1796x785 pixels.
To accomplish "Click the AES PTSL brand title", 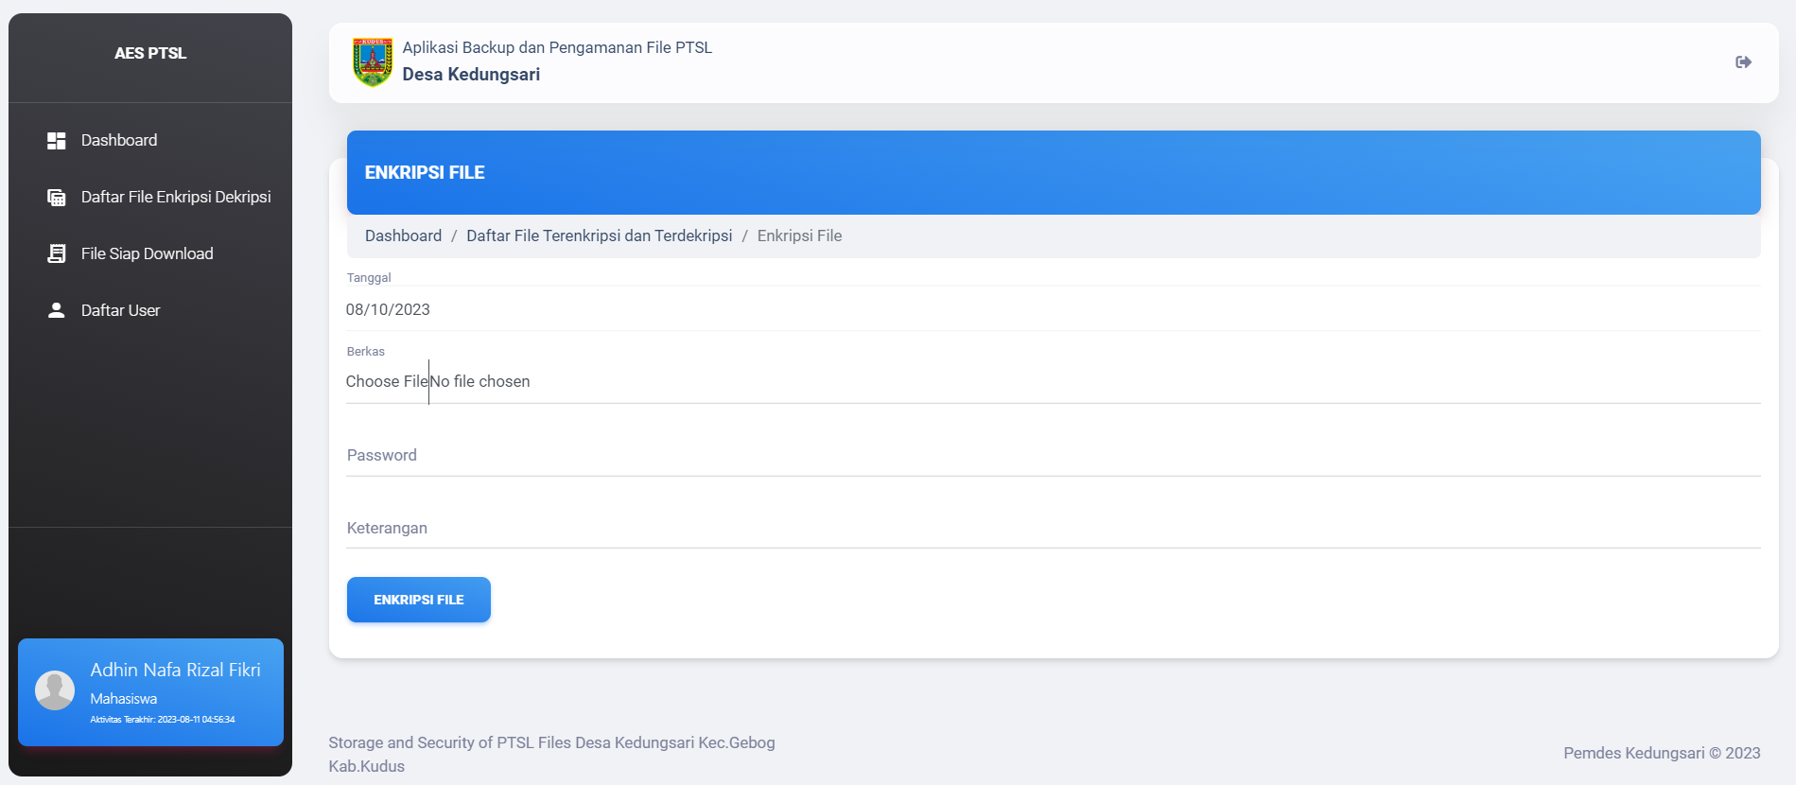I will pos(150,53).
